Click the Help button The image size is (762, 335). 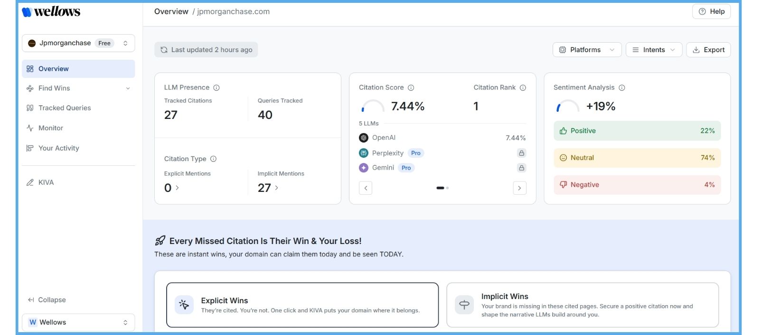pyautogui.click(x=711, y=11)
